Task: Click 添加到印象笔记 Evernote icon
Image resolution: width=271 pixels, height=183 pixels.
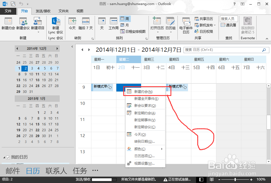Action: (248, 26)
